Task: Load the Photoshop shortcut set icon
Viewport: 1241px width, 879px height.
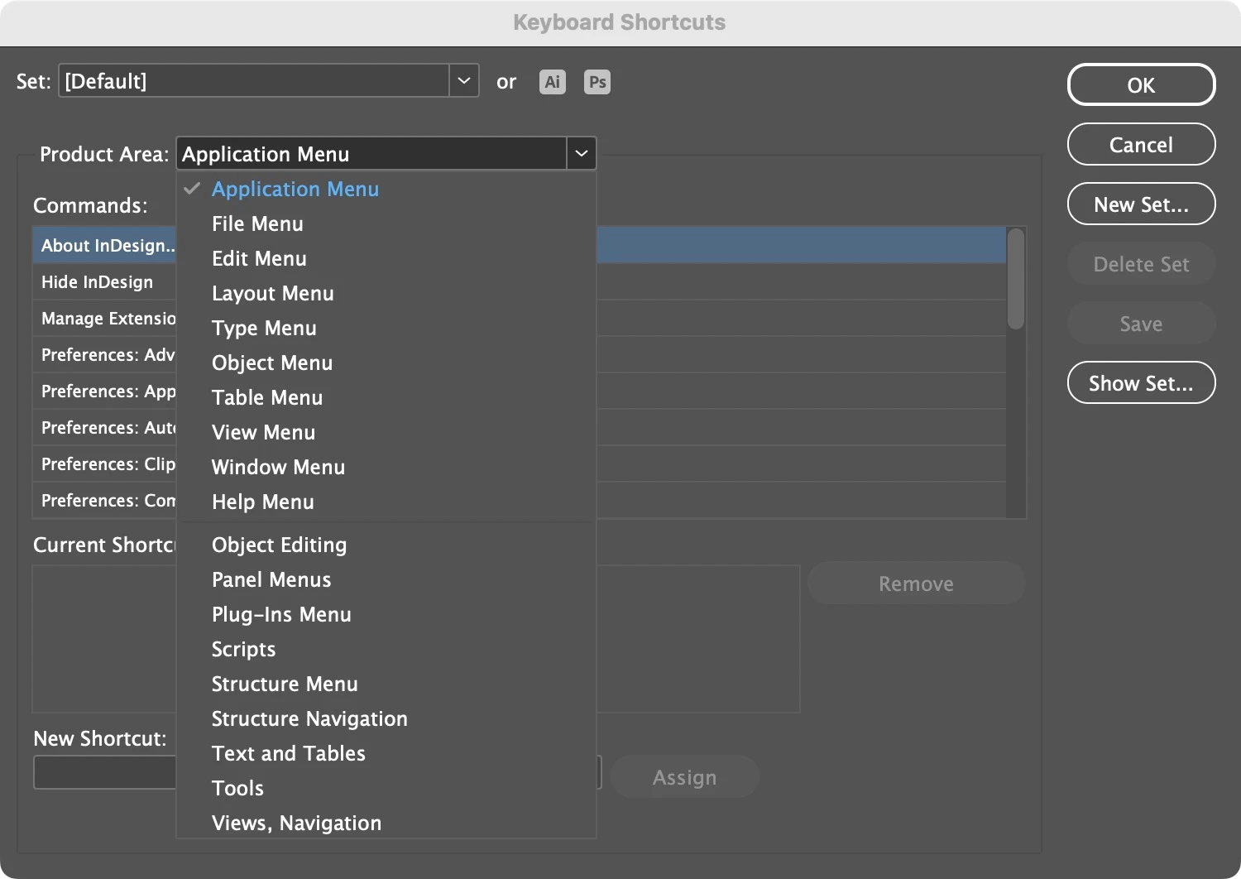Action: (x=597, y=82)
